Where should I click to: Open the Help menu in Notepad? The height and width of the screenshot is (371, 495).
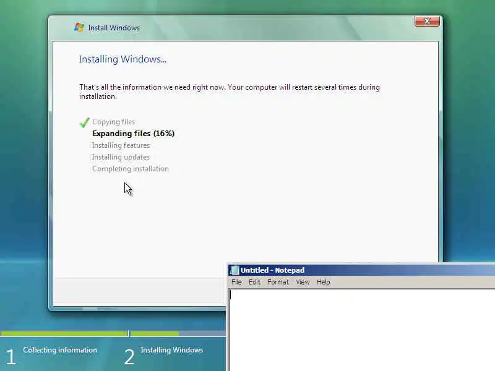pos(323,282)
